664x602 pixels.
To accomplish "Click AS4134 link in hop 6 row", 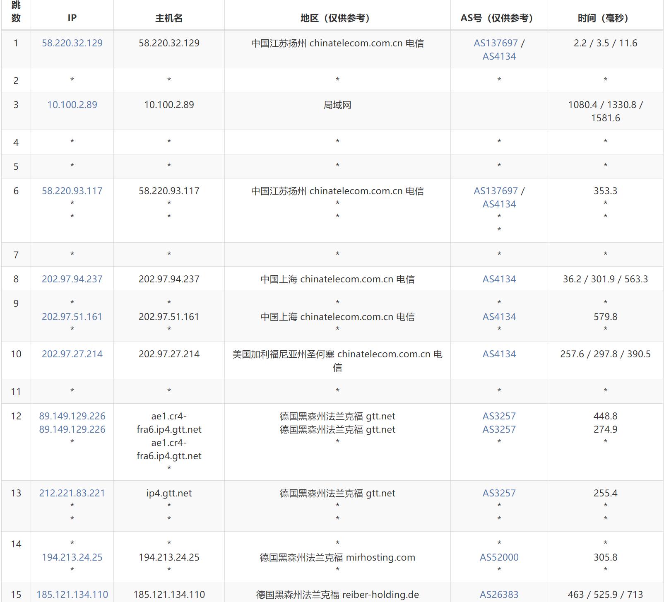I will (x=499, y=204).
